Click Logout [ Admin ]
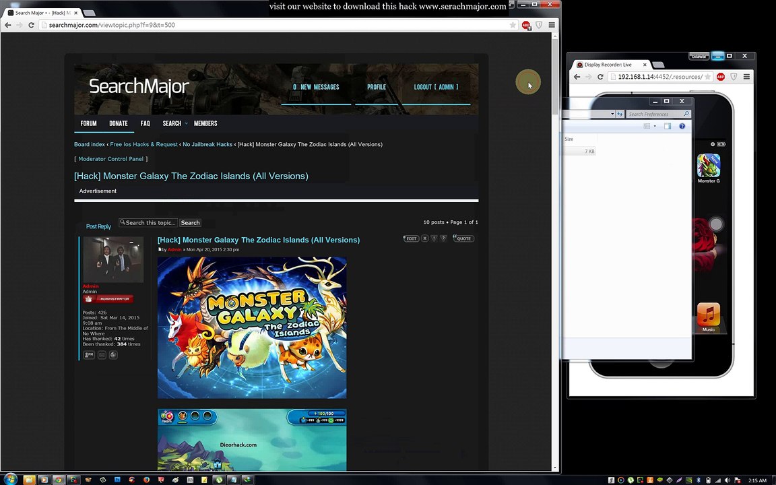 pyautogui.click(x=436, y=87)
